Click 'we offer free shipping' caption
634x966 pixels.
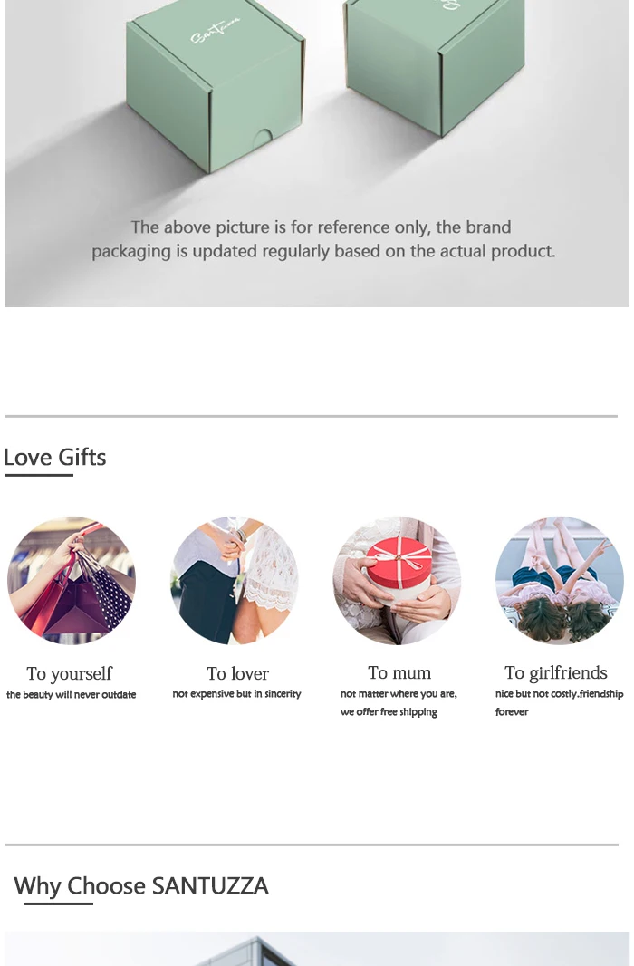(x=389, y=711)
